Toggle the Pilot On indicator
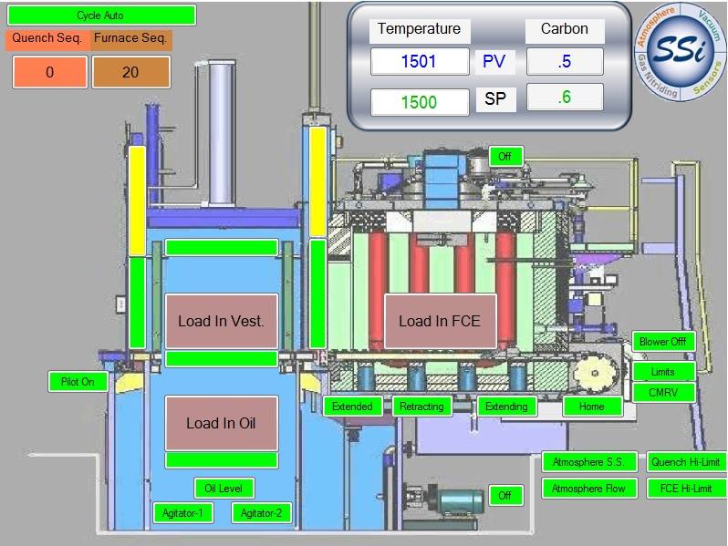The width and height of the screenshot is (728, 546). click(x=78, y=382)
